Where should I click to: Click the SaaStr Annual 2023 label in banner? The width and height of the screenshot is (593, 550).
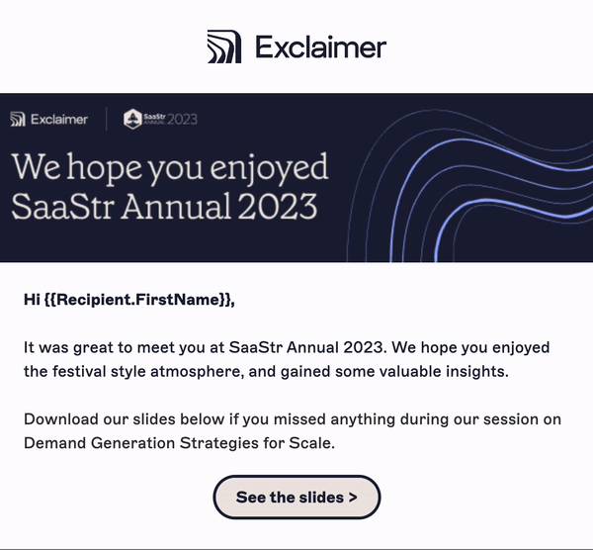(169, 120)
